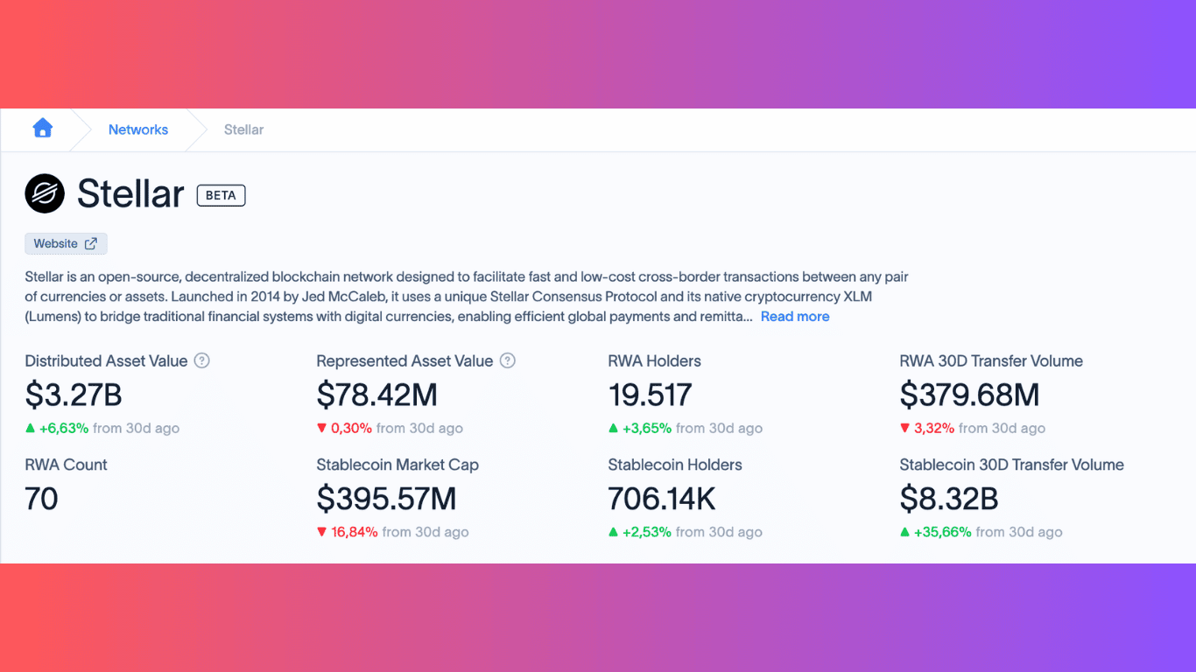The height and width of the screenshot is (672, 1196).
Task: Click the Stellar description paragraph
Action: click(x=467, y=297)
